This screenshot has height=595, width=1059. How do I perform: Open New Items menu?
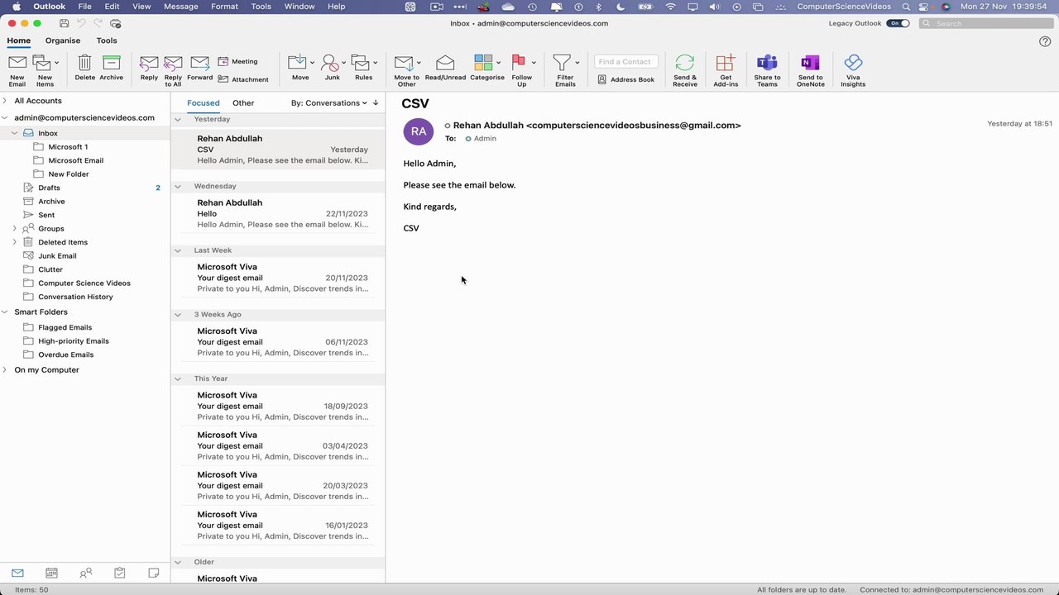coord(46,71)
